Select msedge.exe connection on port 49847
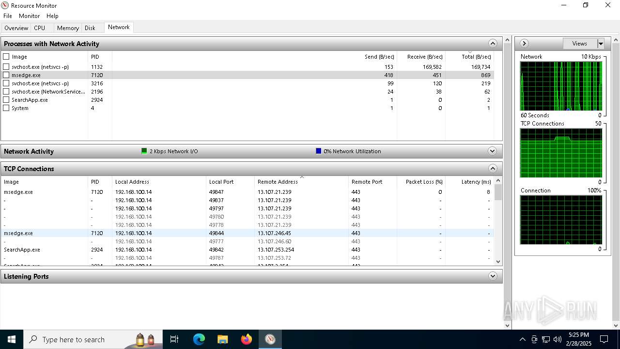Image resolution: width=620 pixels, height=349 pixels. tap(247, 192)
